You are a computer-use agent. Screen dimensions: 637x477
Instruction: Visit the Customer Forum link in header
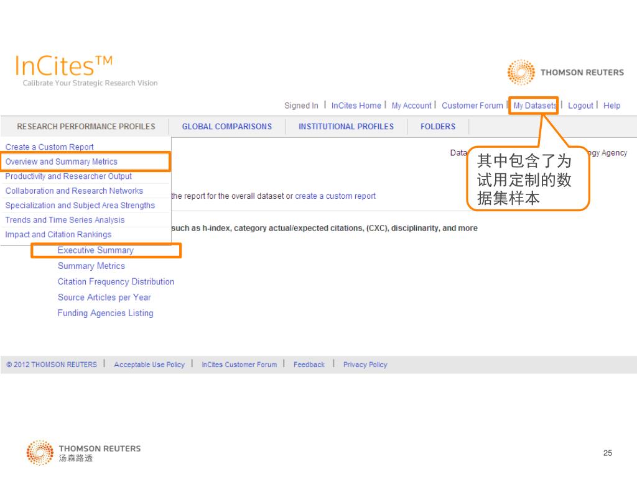(x=472, y=106)
